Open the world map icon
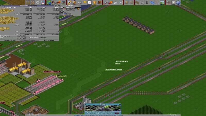Screen dimensions: 206x116 click(48, 2)
